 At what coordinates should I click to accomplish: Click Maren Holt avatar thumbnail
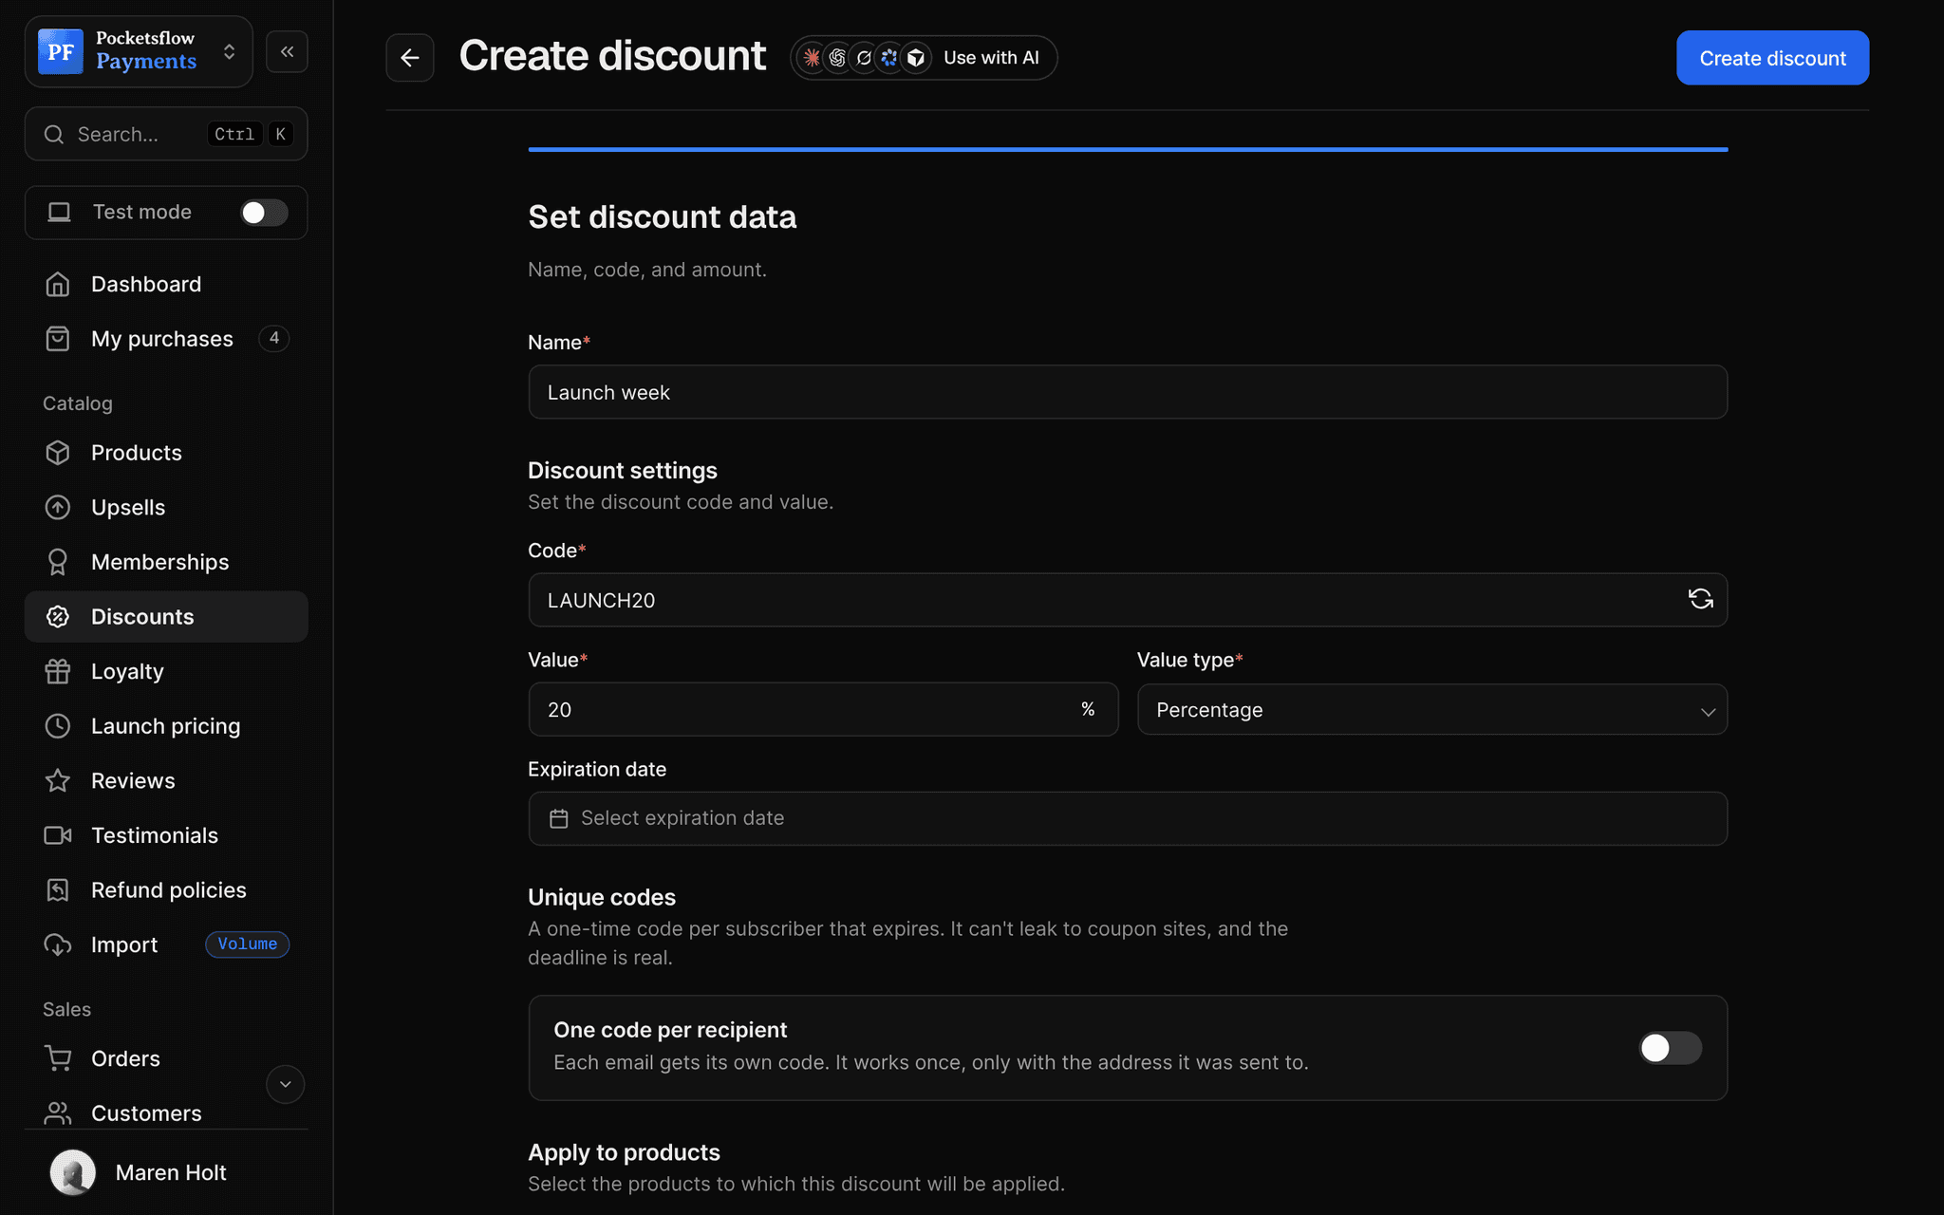pyautogui.click(x=73, y=1172)
